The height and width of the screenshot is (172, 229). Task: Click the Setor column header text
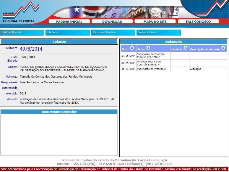coord(141,49)
